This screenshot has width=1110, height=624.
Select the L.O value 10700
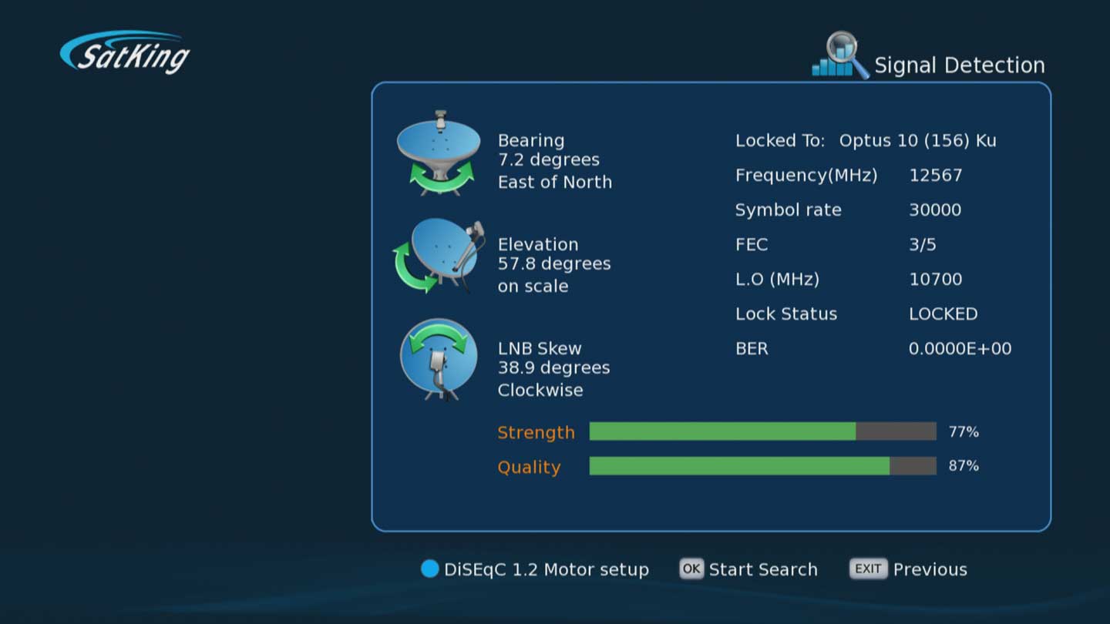[x=935, y=279]
